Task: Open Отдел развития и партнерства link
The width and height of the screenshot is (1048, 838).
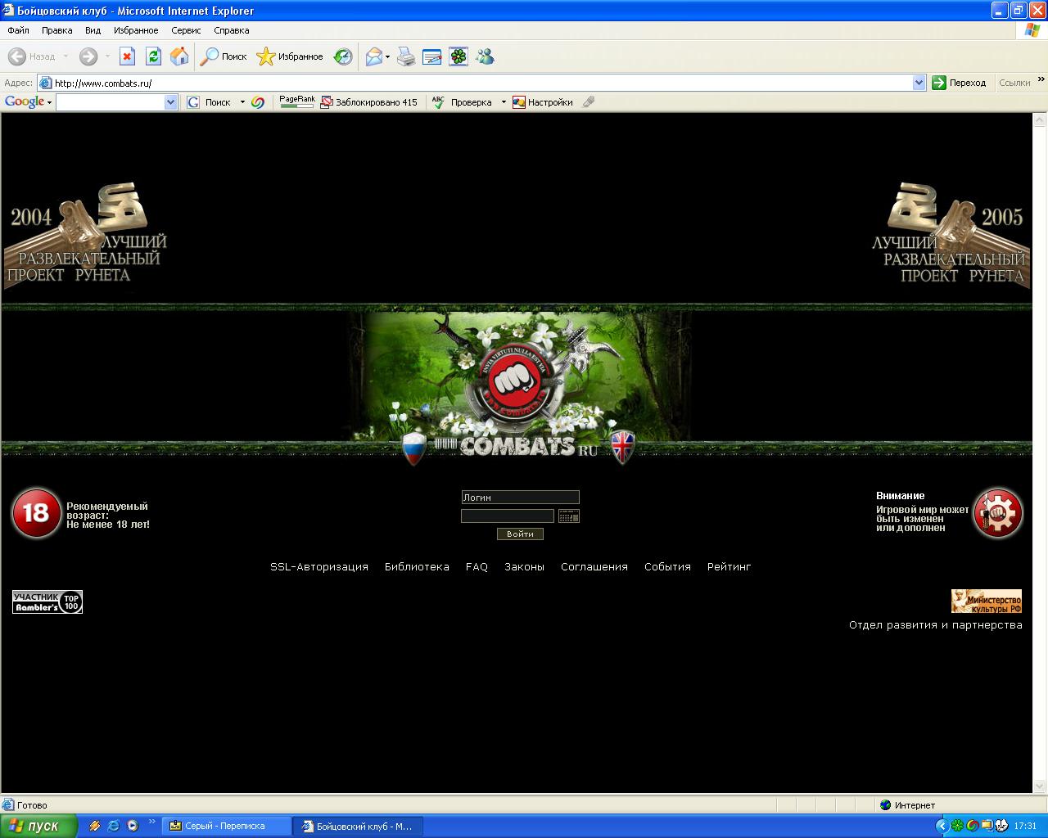Action: pos(936,624)
